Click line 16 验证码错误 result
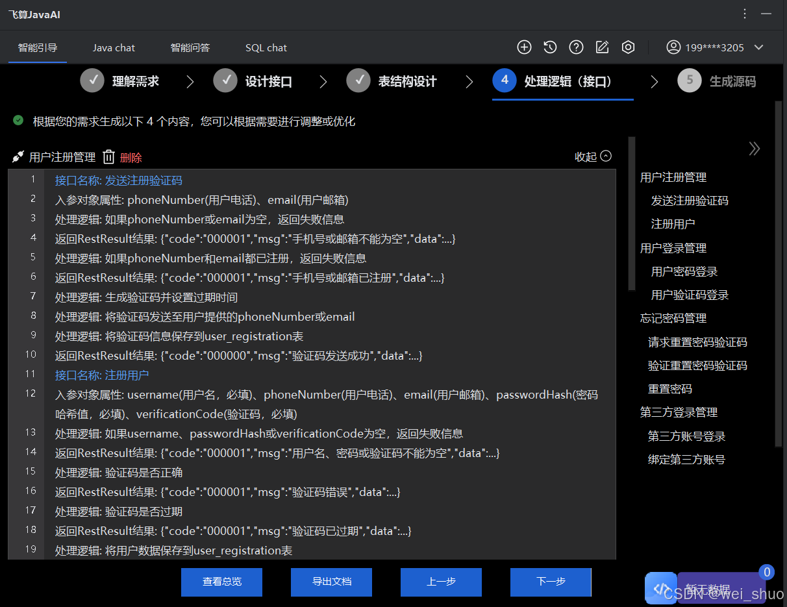 [x=228, y=492]
